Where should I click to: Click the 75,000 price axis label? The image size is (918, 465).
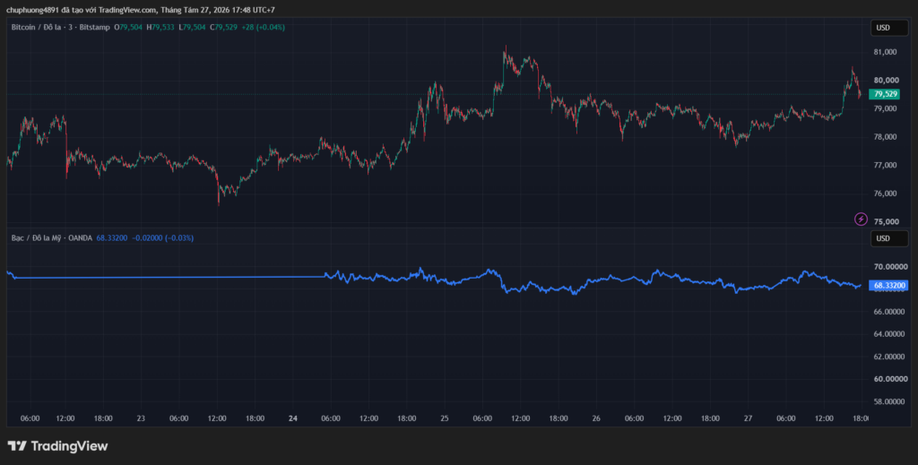pyautogui.click(x=885, y=221)
